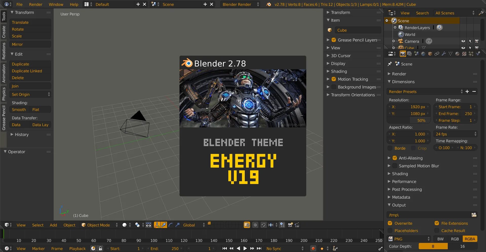Click the snap-during-transform magnet icon
The height and width of the screenshot is (252, 486).
264,225
